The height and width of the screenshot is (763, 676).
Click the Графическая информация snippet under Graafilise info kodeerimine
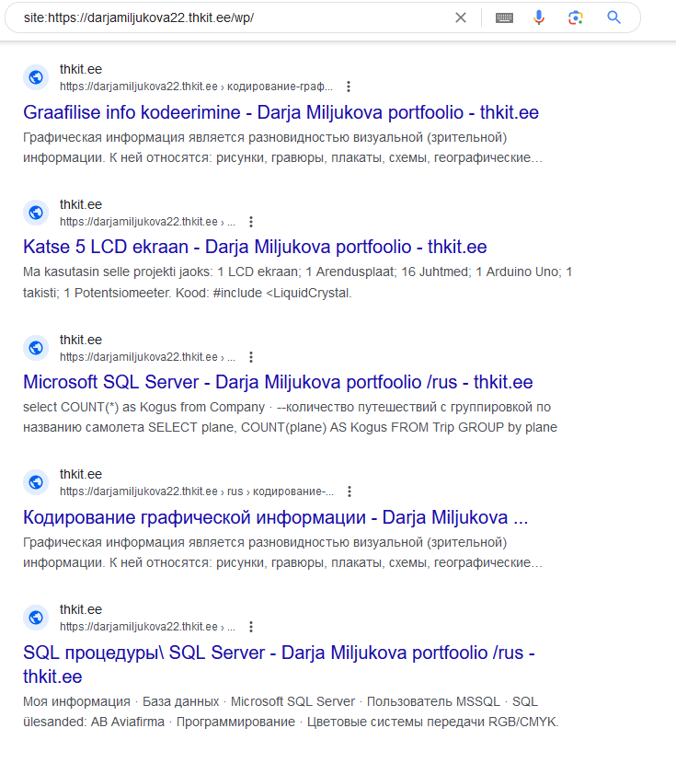click(x=282, y=147)
